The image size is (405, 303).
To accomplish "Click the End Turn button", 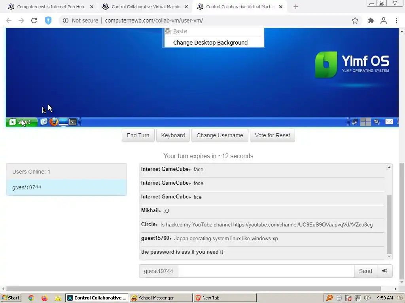I will coord(138,136).
